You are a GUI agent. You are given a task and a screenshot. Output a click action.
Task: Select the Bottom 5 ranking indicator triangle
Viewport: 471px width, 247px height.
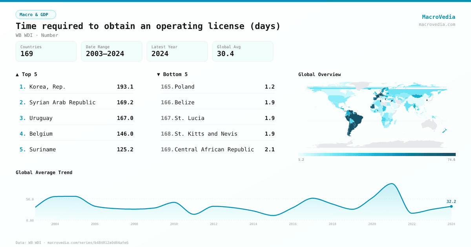158,74
